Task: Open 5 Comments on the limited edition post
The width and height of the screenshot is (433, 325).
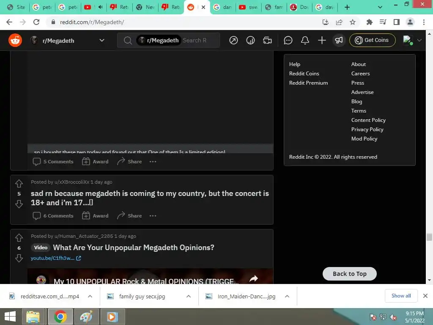Action: [53, 161]
